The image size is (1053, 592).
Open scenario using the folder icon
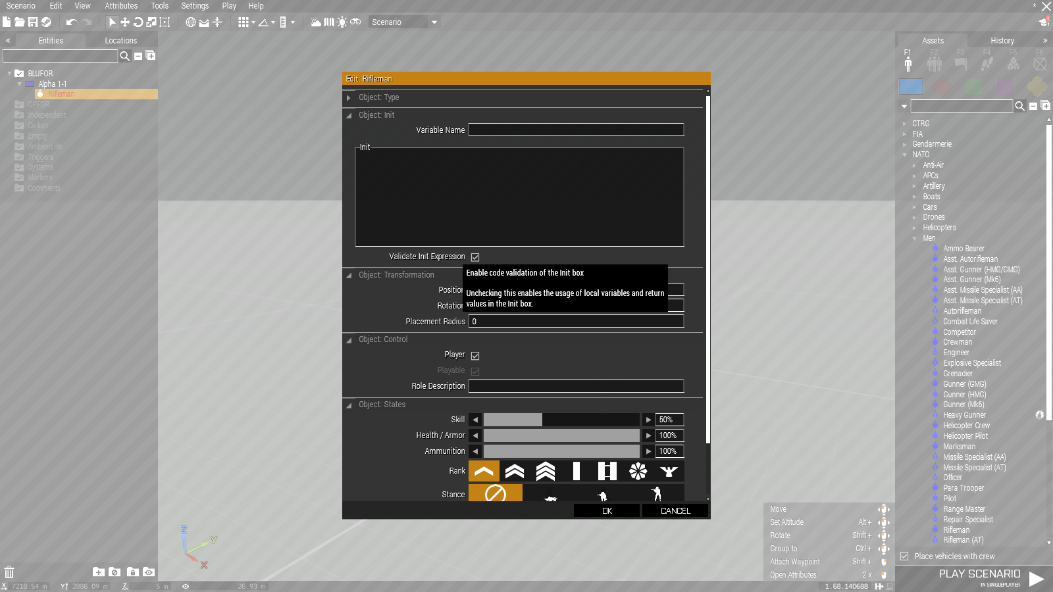(x=20, y=22)
